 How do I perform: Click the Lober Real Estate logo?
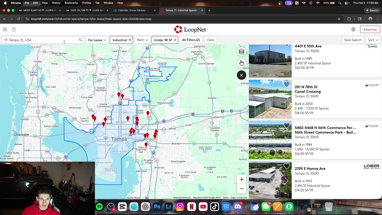click(x=372, y=167)
